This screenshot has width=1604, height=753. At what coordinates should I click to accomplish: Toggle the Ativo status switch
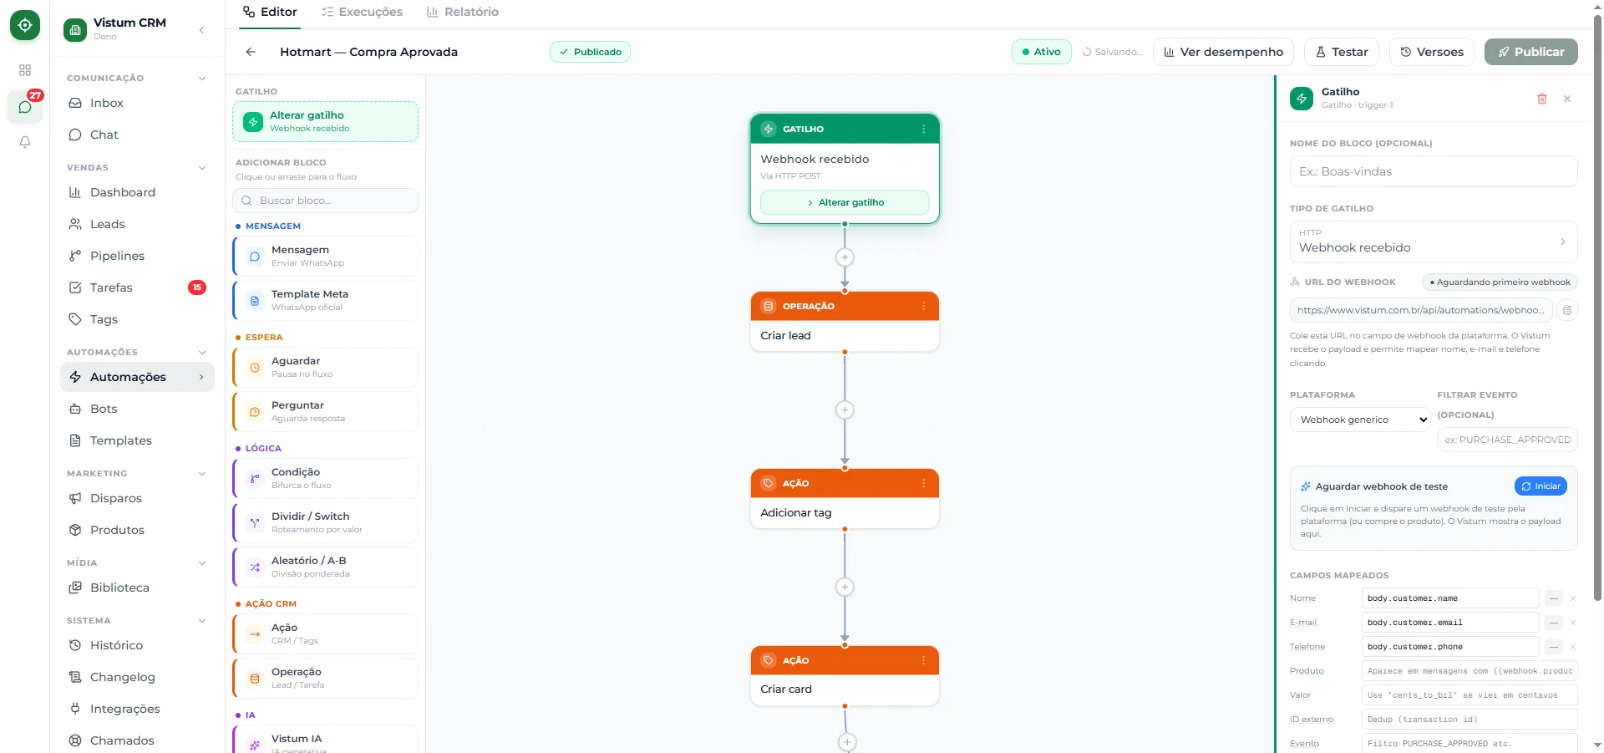click(1041, 52)
